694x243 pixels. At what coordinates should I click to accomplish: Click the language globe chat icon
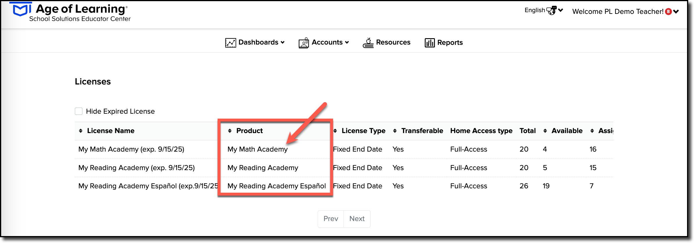click(551, 10)
